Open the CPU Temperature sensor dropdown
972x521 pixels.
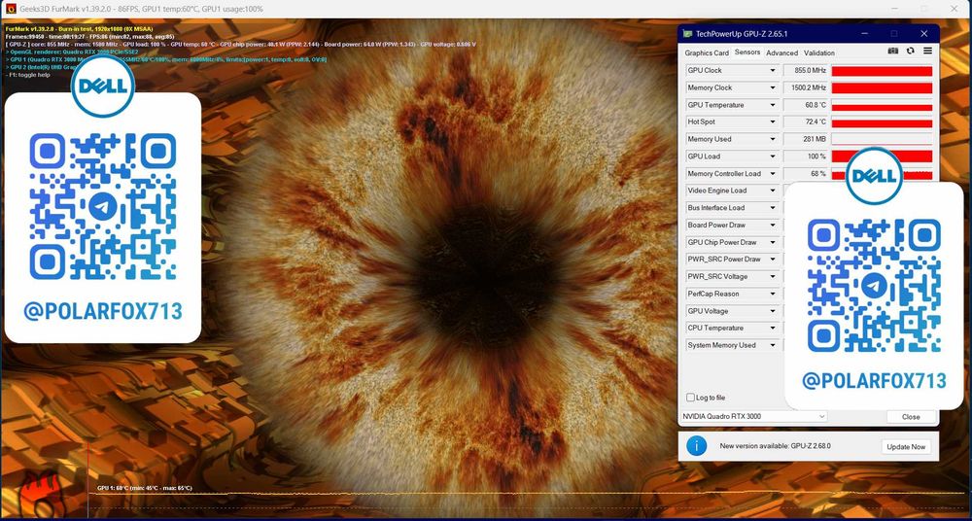click(773, 329)
